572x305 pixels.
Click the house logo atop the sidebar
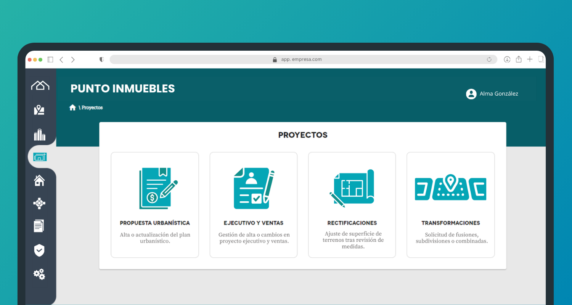40,85
